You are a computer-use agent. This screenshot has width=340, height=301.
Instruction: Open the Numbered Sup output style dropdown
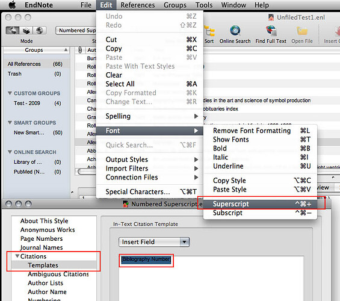click(76, 30)
